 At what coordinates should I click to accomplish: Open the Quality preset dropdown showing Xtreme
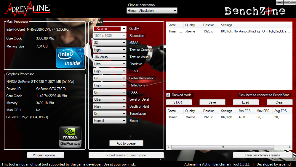[110, 29]
